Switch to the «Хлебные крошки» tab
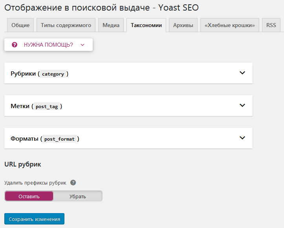Screen dimensions: 284x228 230,25
